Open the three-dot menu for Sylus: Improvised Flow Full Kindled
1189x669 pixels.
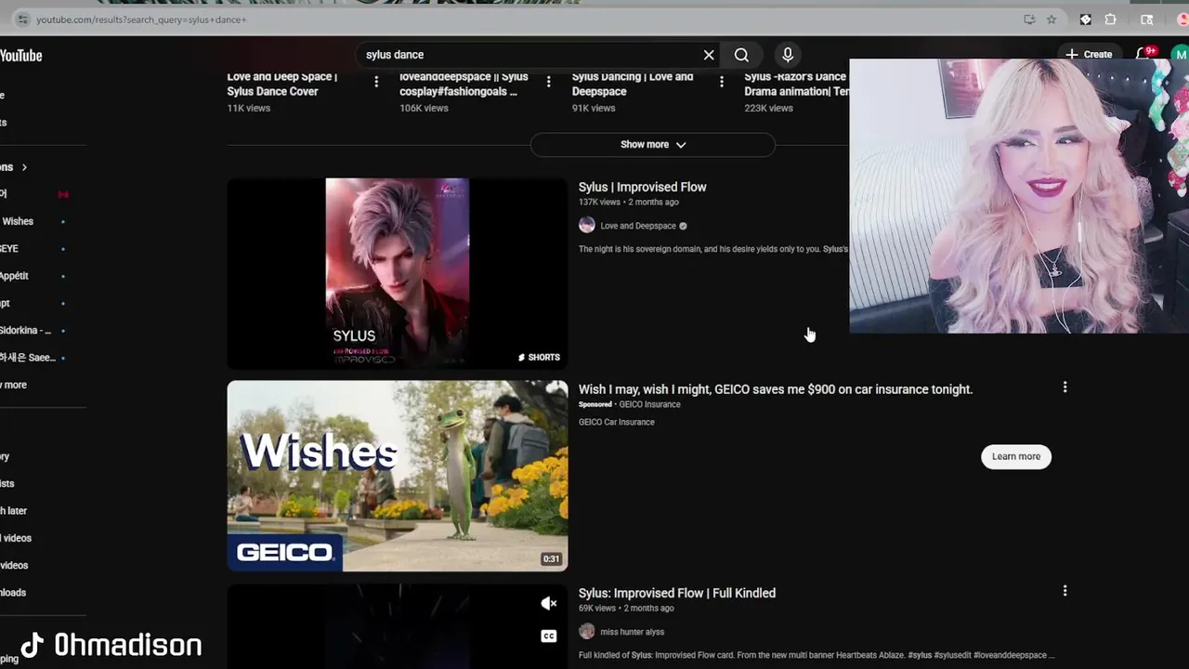[x=1065, y=590]
